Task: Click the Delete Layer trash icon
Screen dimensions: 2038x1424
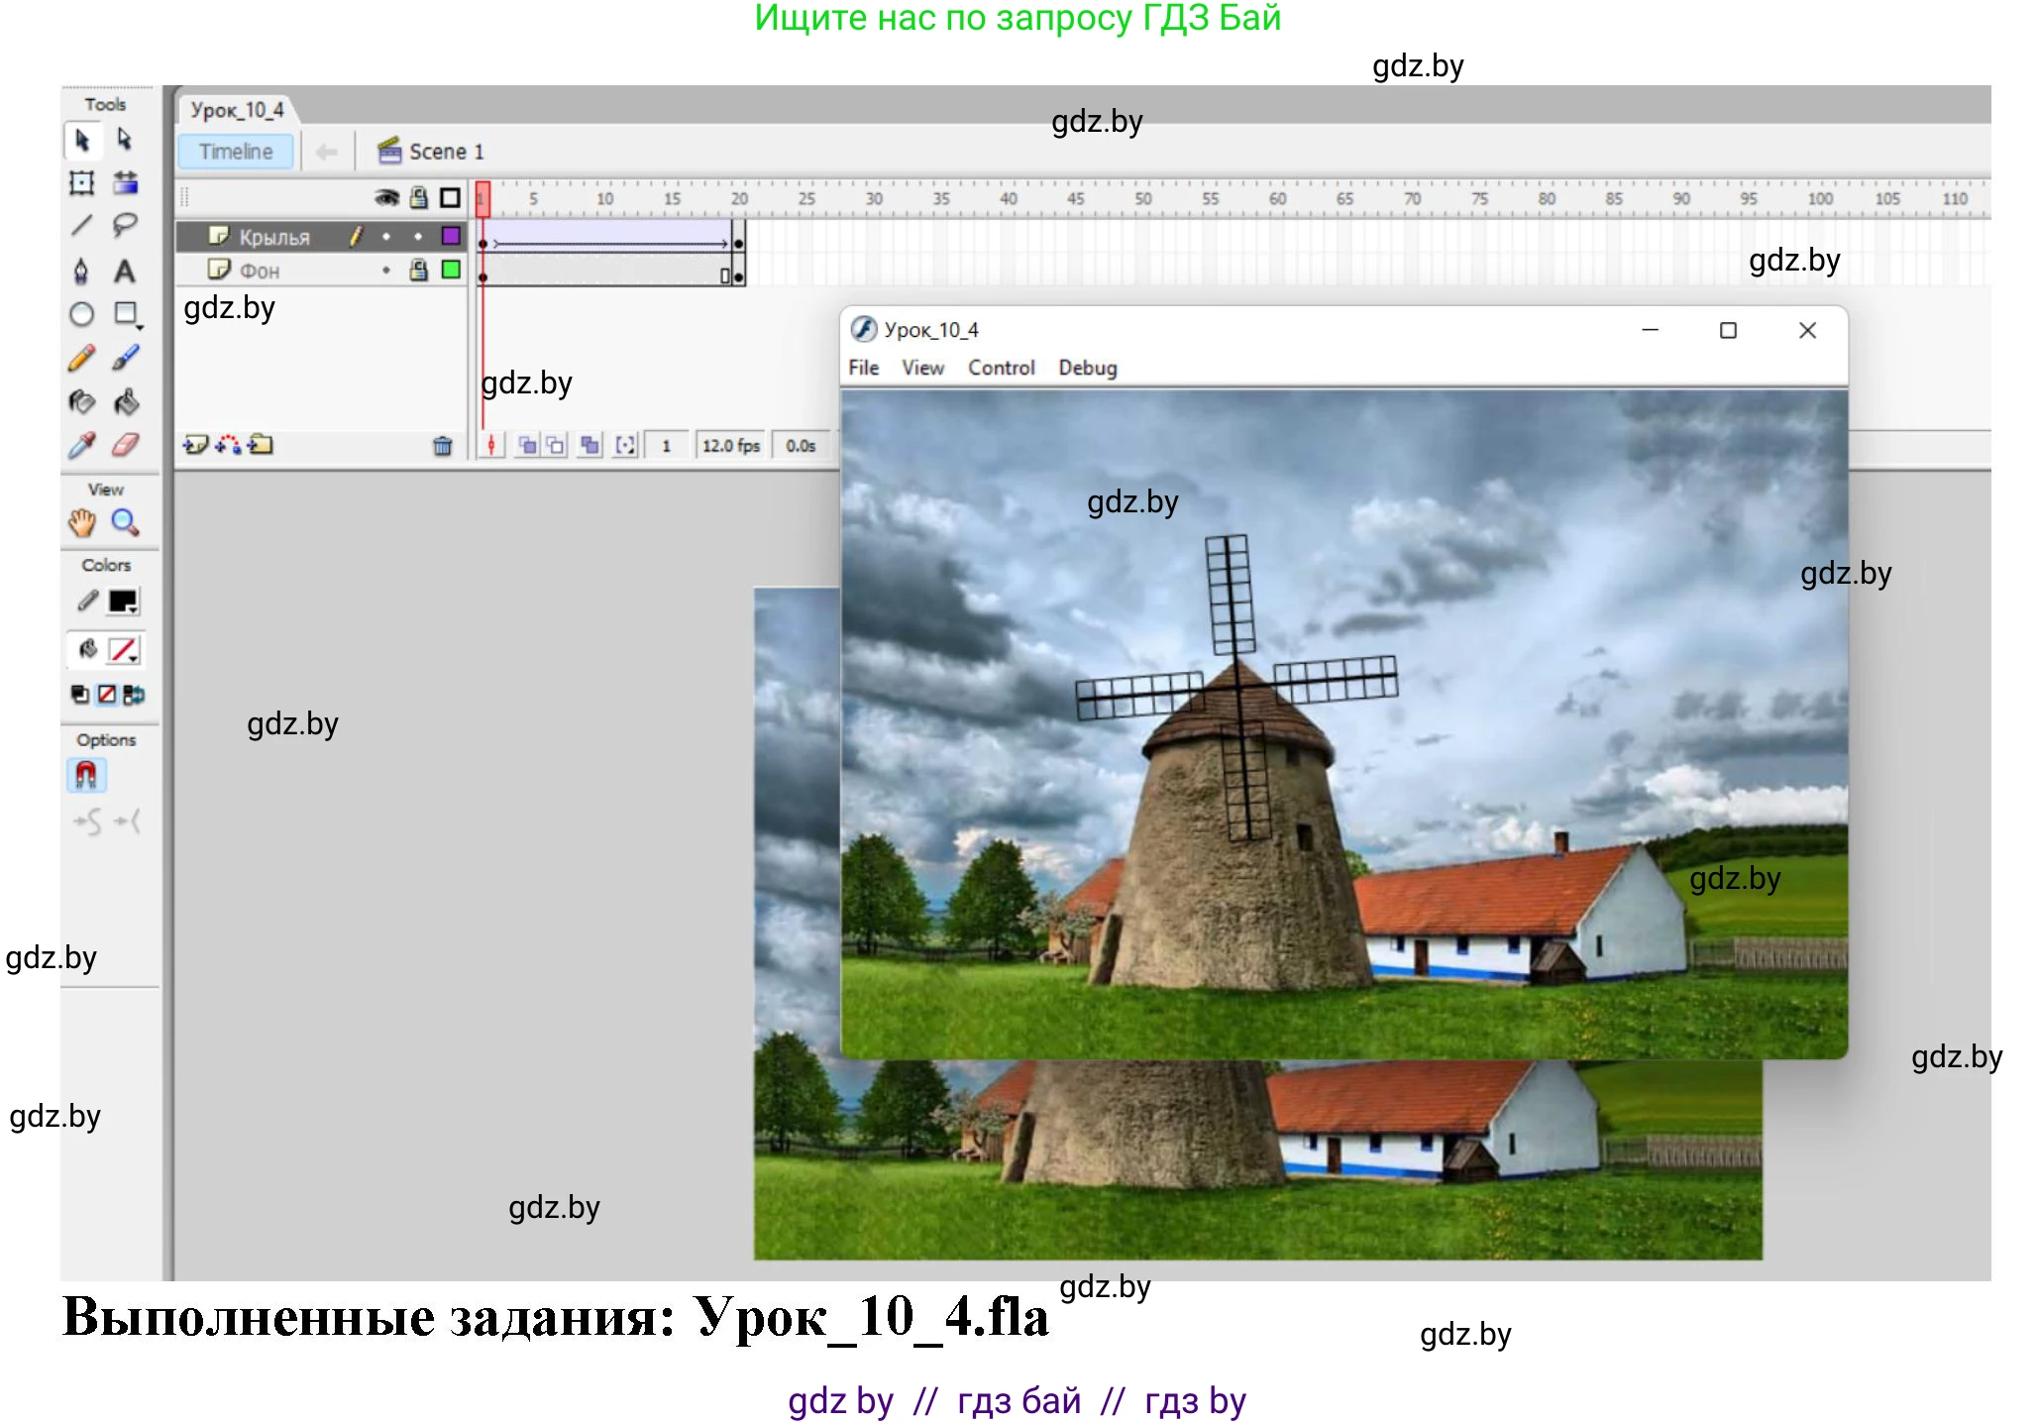Action: point(442,446)
